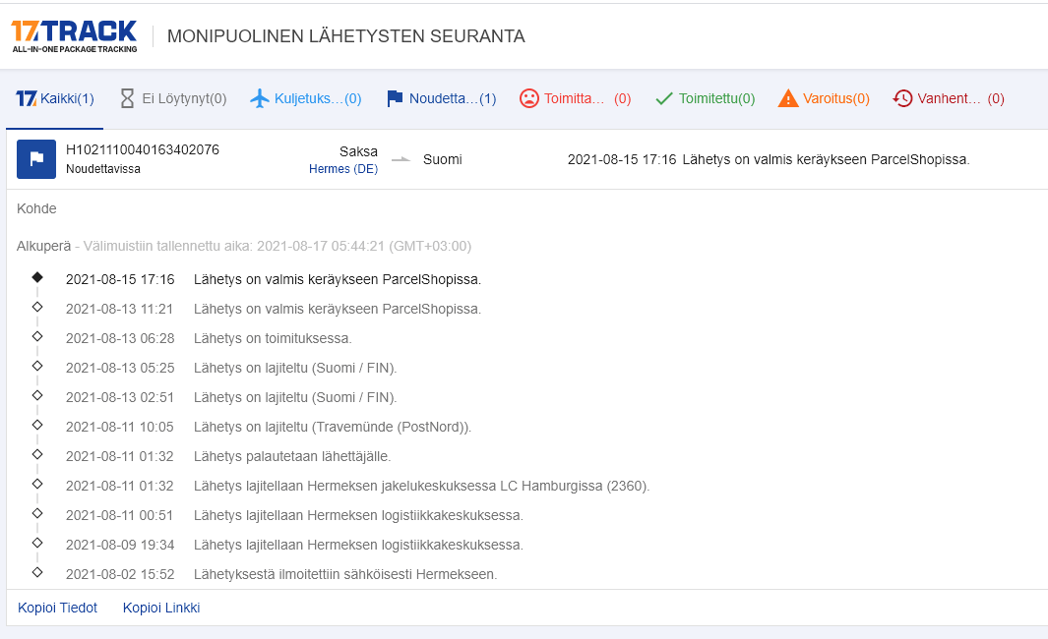
Task: Open the Hermes (DE) carrier link
Action: 343,169
